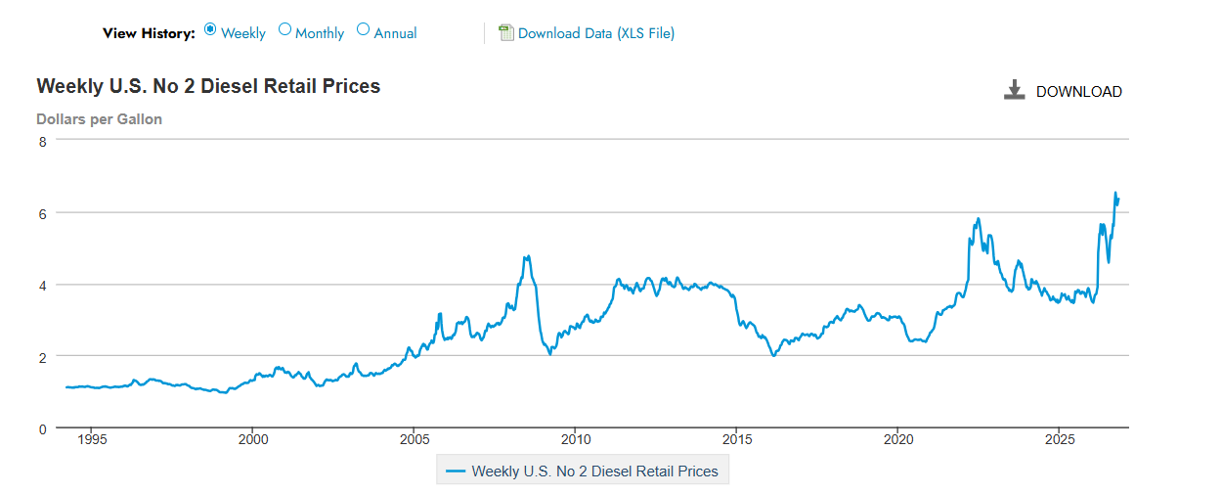
Task: Click the 8 dollar y-axis gridline label
Action: pos(42,141)
